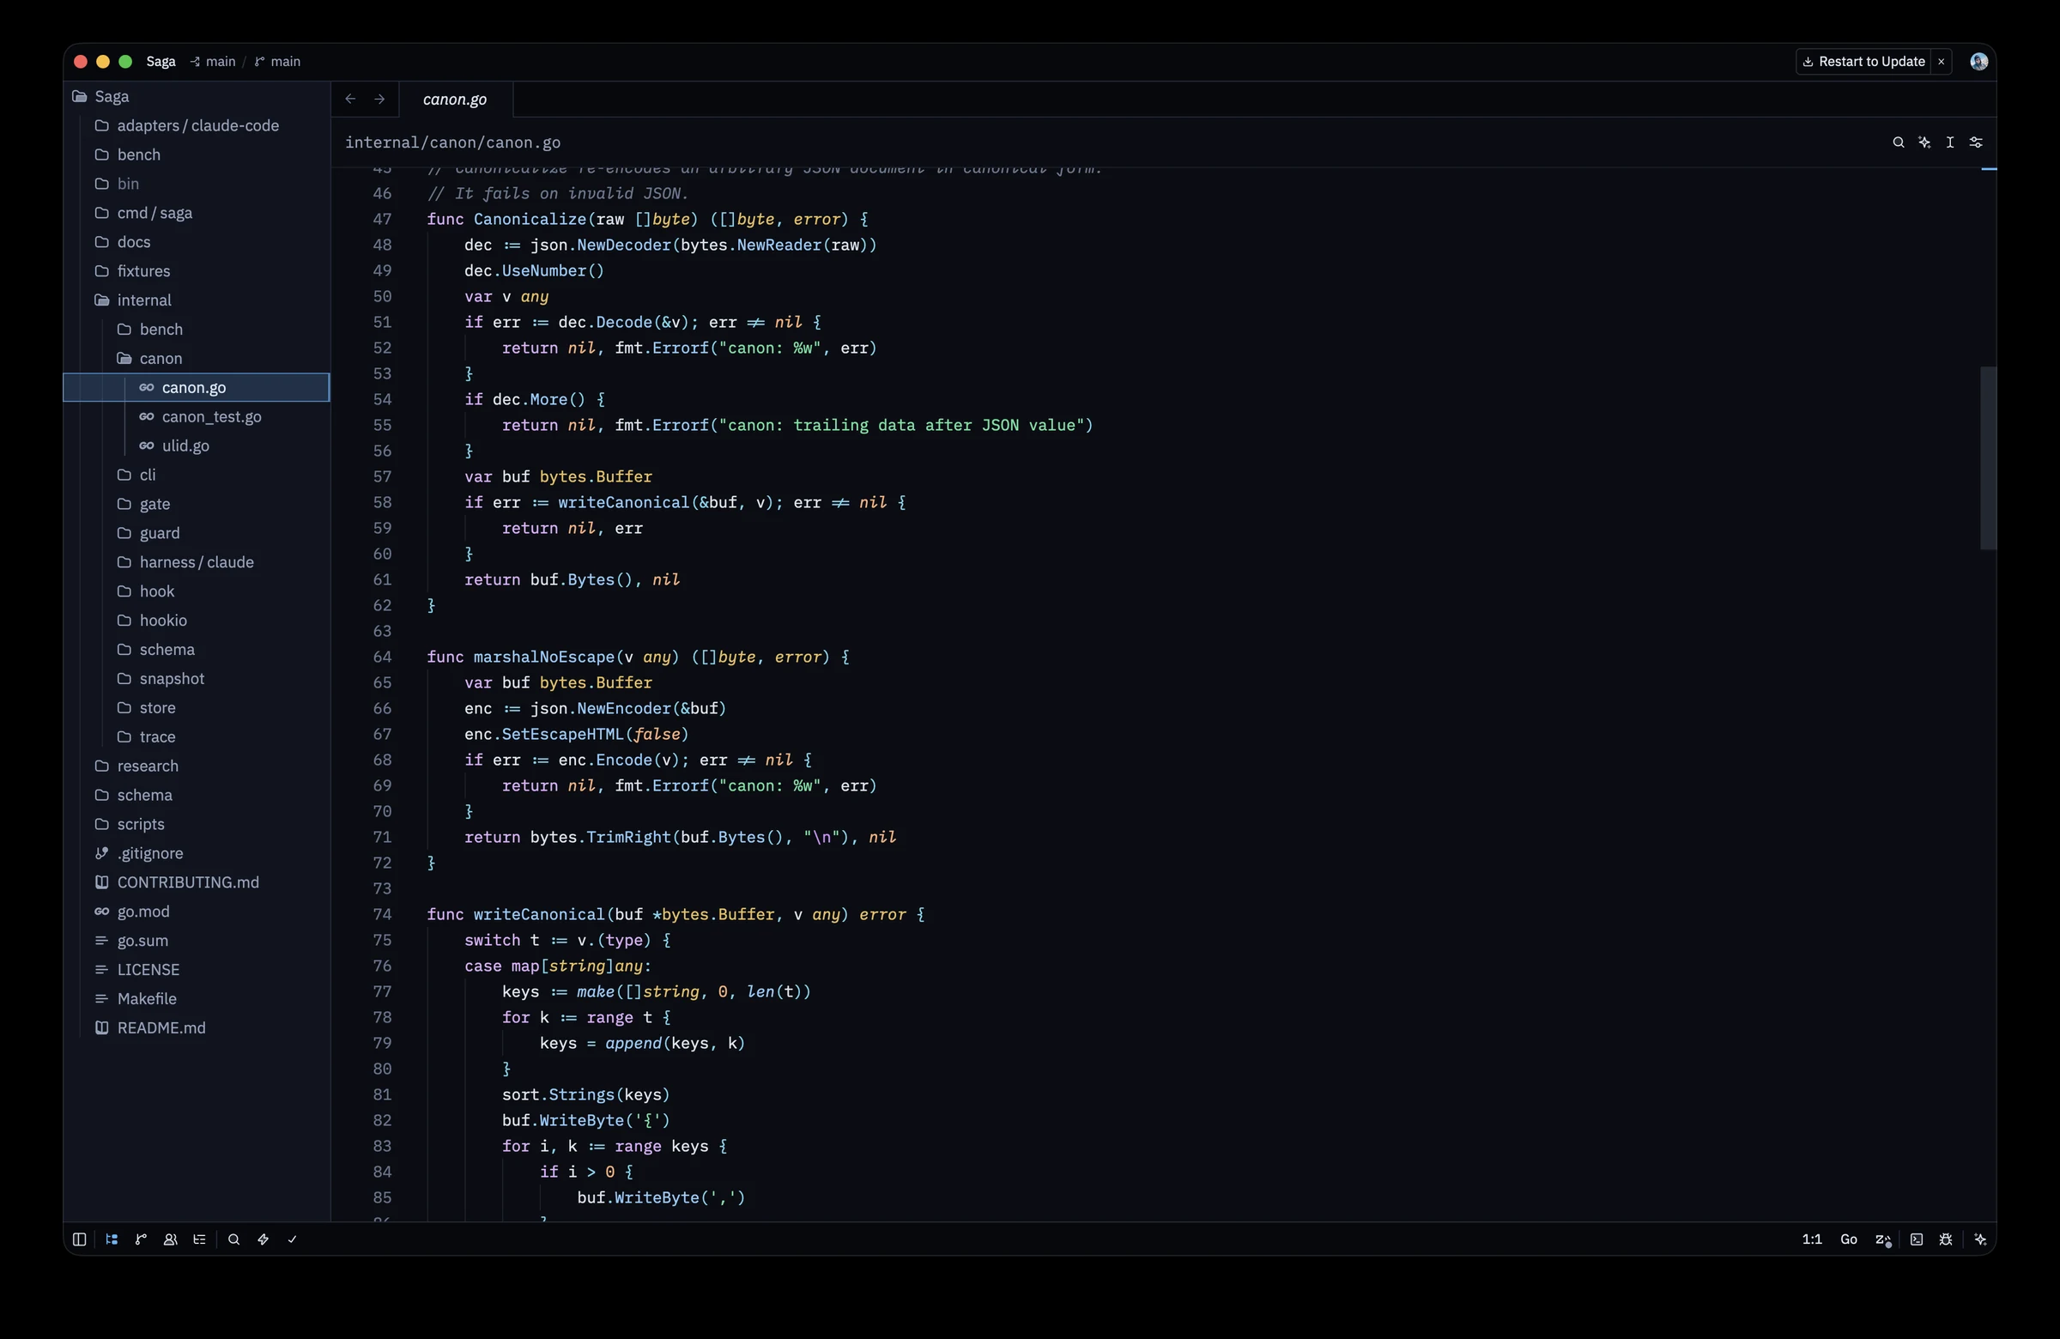Open the Makefile in the tree
The image size is (2060, 1339).
coord(197,999)
